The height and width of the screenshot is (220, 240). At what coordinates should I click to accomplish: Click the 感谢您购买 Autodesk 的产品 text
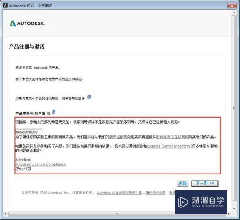coord(38,68)
